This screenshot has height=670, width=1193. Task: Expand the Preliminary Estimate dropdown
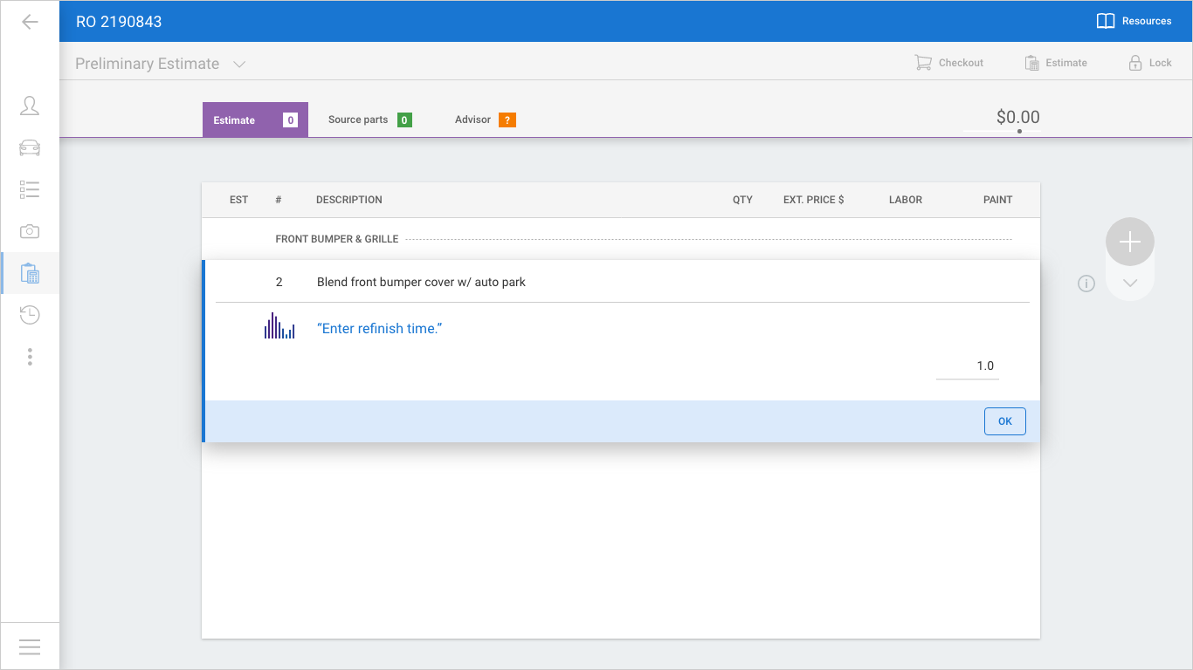(x=239, y=64)
